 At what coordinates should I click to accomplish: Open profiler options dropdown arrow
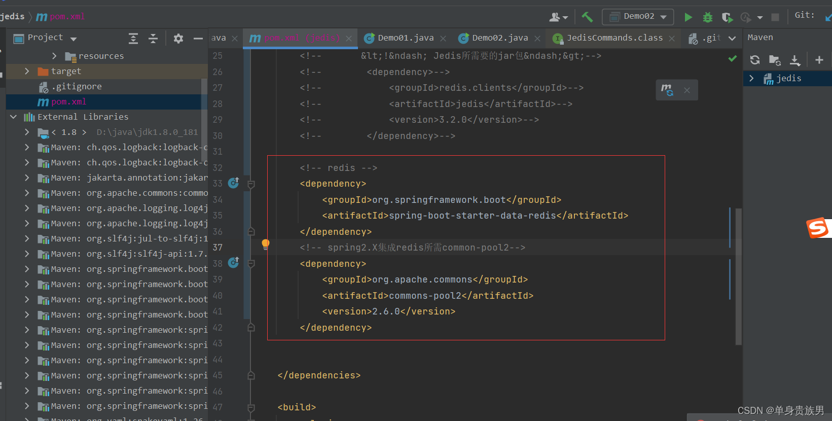coord(760,18)
